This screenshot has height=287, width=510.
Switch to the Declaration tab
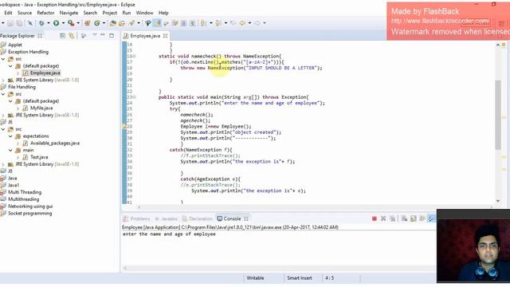(x=198, y=218)
